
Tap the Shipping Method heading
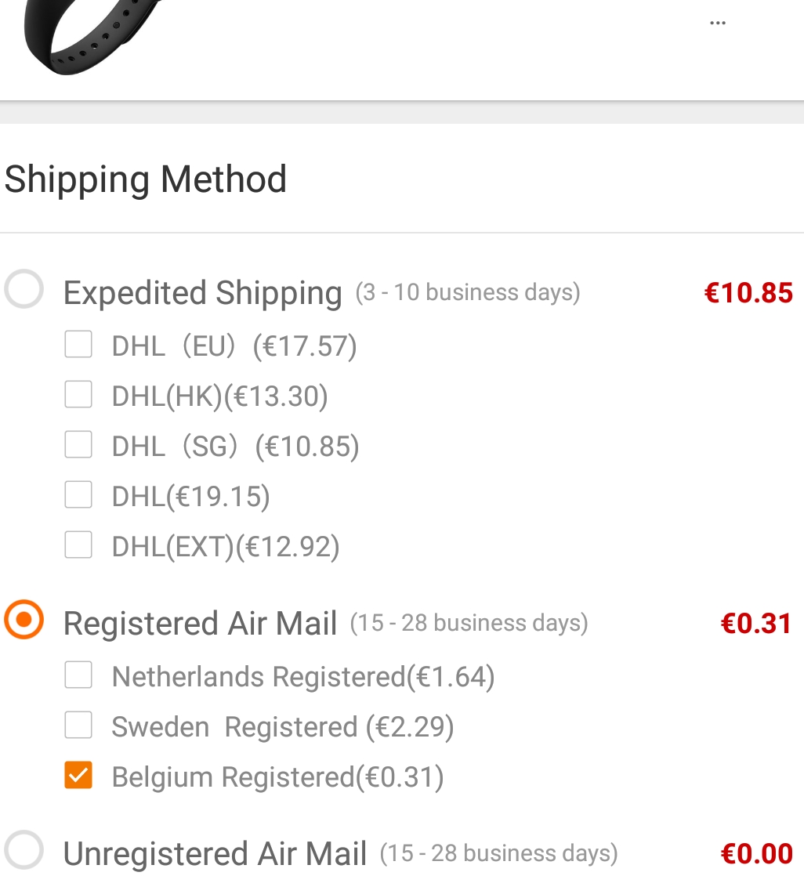click(146, 180)
